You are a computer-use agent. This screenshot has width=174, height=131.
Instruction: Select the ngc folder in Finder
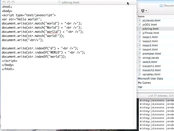pyautogui.click(x=140, y=87)
